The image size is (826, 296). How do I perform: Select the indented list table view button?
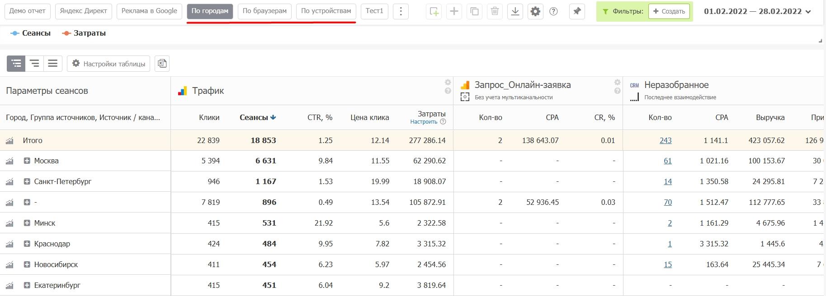coord(34,64)
